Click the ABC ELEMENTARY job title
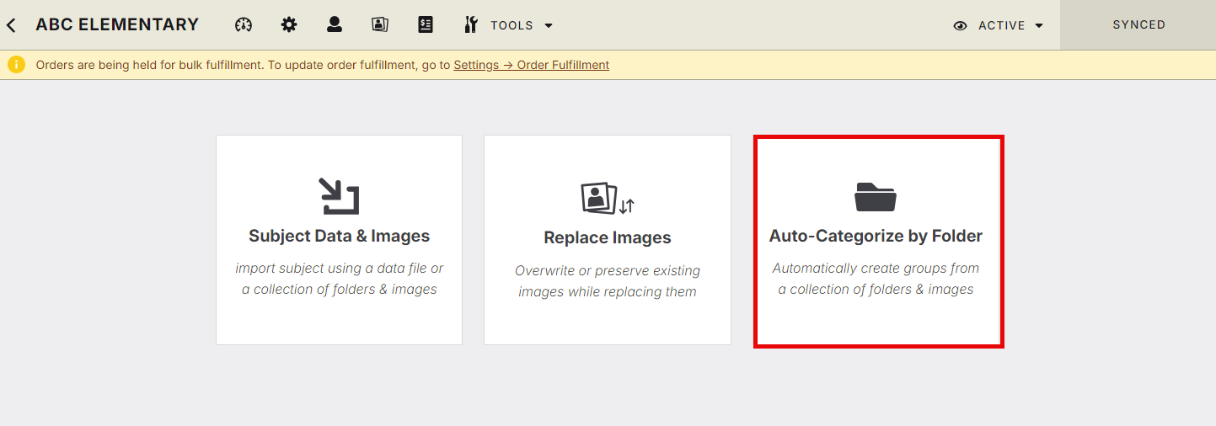 pos(117,24)
